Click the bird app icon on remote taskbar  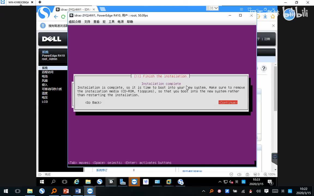[146, 182]
